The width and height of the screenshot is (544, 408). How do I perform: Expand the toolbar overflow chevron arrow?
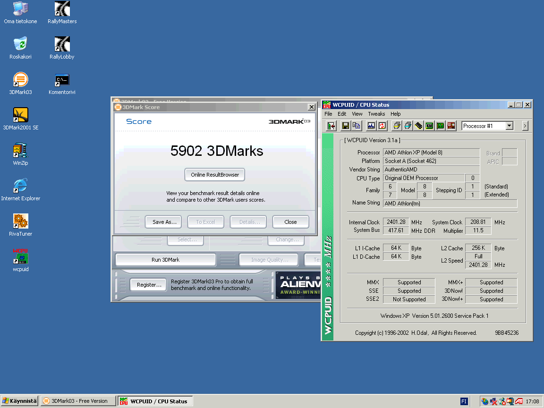525,126
